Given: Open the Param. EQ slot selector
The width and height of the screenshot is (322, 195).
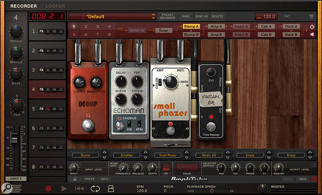Looking at the screenshot, I should pyautogui.click(x=209, y=155).
